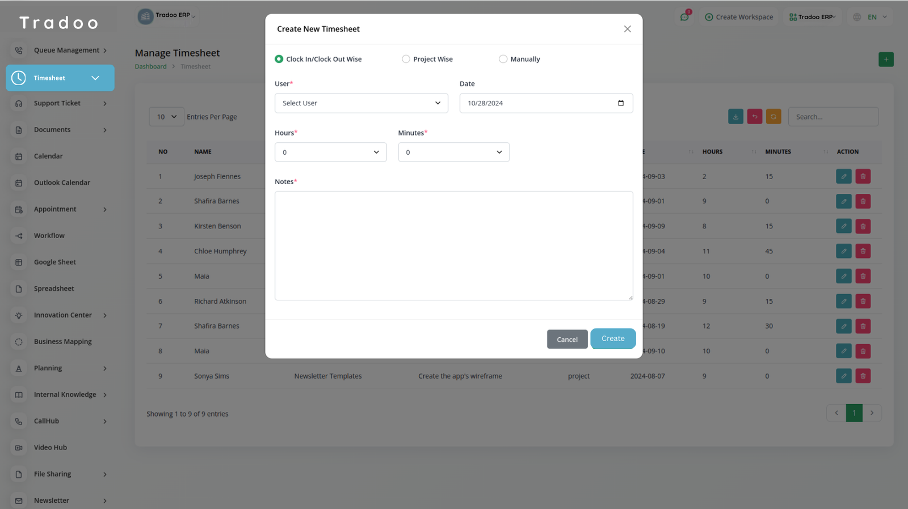Image resolution: width=908 pixels, height=509 pixels.
Task: Click the orange reset icon near search
Action: pos(773,117)
